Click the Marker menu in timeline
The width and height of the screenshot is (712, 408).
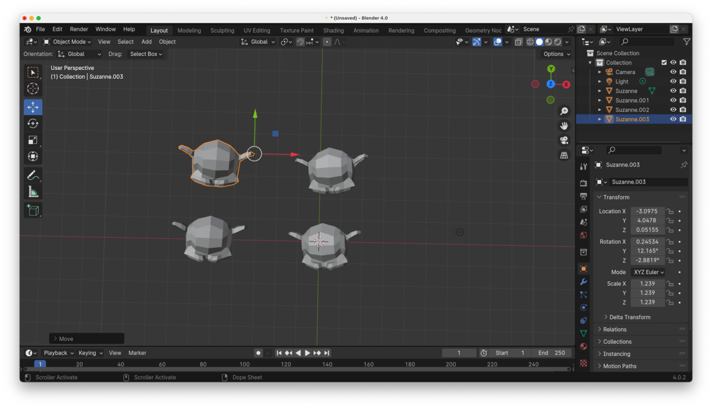[137, 353]
